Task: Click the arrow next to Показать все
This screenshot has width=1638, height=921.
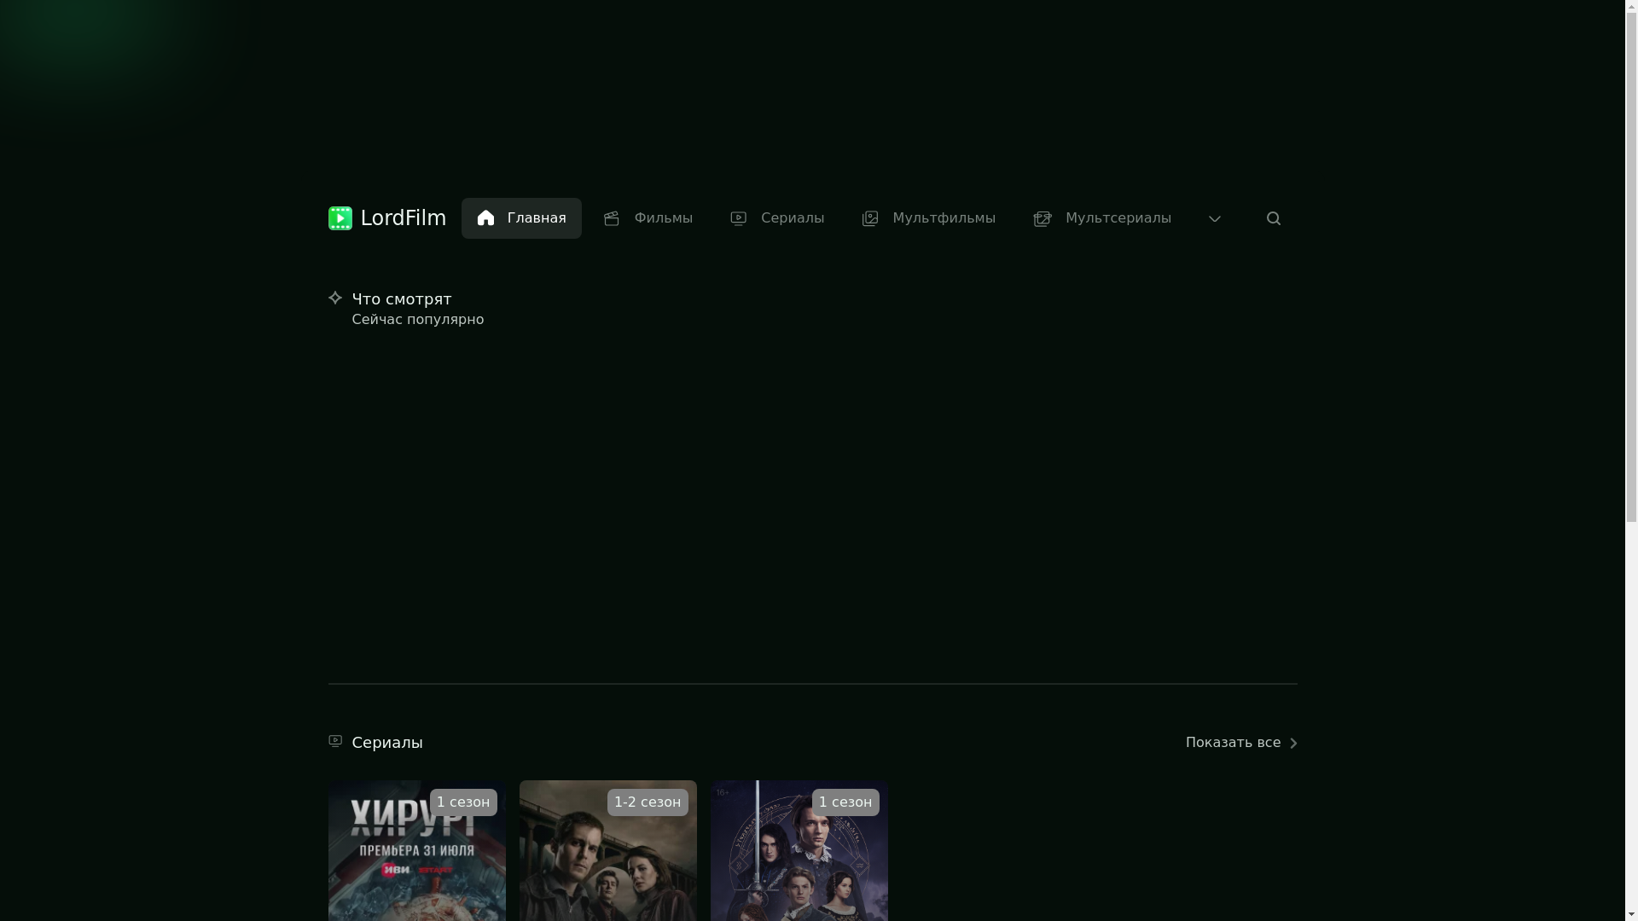Action: [x=1292, y=744]
